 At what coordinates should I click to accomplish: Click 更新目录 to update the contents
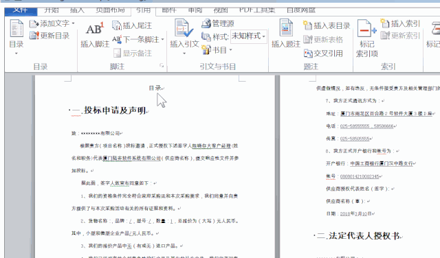pyautogui.click(x=49, y=36)
